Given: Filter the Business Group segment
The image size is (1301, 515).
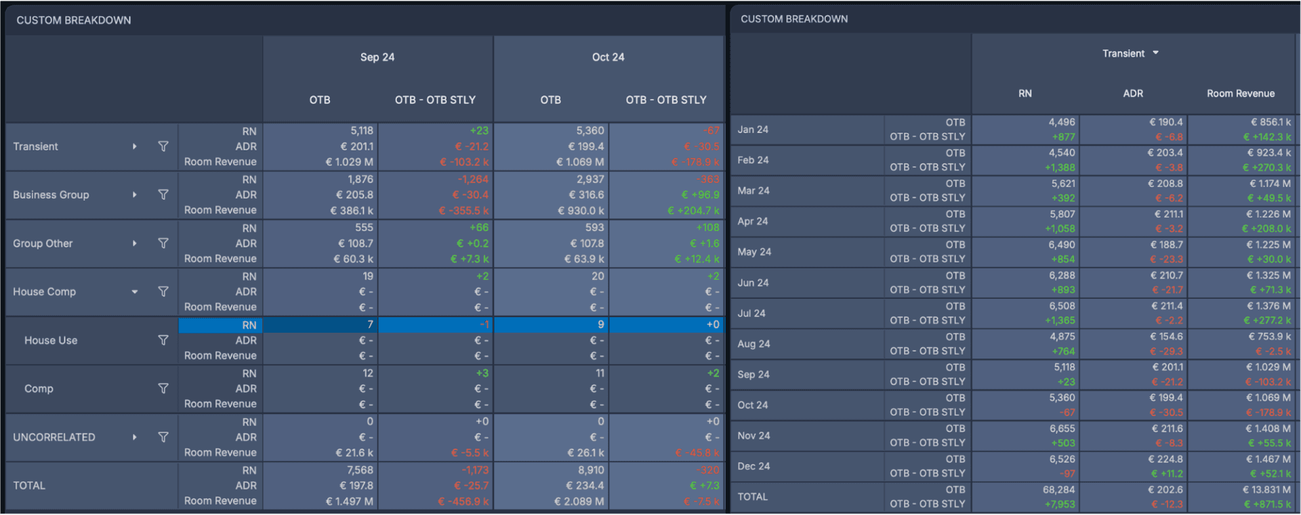Looking at the screenshot, I should 163,194.
